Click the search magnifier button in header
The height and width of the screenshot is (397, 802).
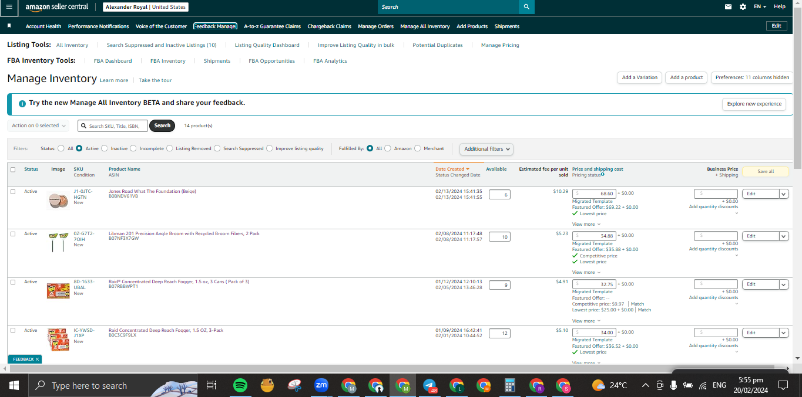[x=526, y=7]
